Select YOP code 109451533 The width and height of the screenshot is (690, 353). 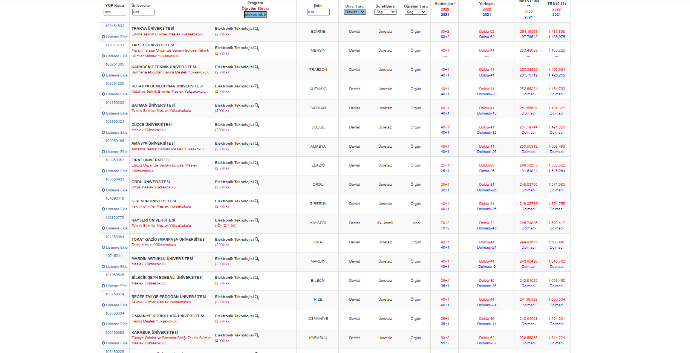tap(115, 26)
